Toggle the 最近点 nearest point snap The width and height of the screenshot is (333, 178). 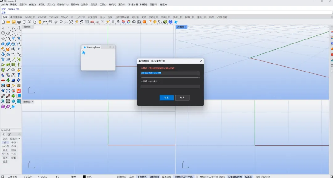[14, 139]
